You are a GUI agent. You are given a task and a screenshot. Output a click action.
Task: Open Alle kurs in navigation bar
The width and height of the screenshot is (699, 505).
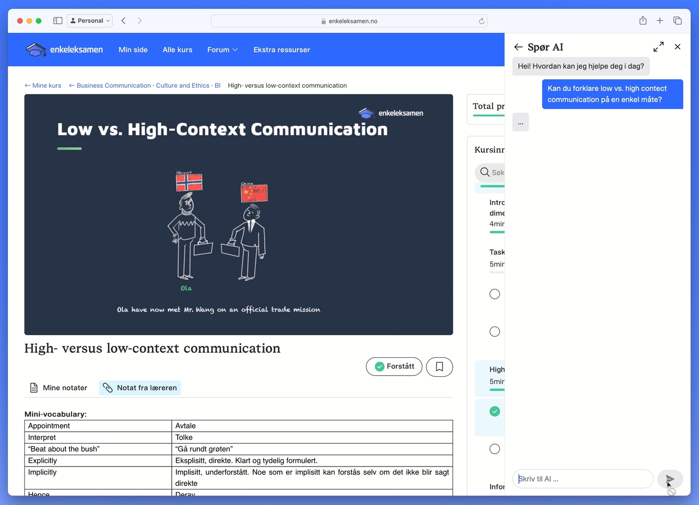tap(177, 50)
